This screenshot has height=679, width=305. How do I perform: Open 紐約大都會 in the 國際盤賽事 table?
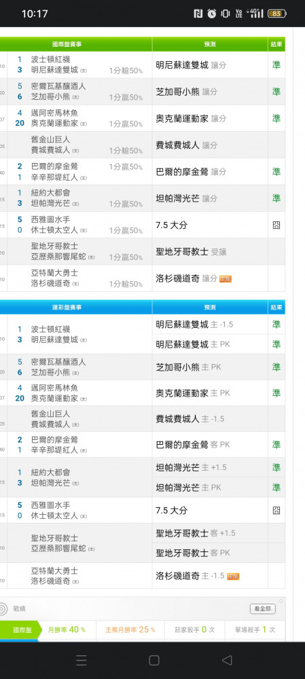point(50,193)
